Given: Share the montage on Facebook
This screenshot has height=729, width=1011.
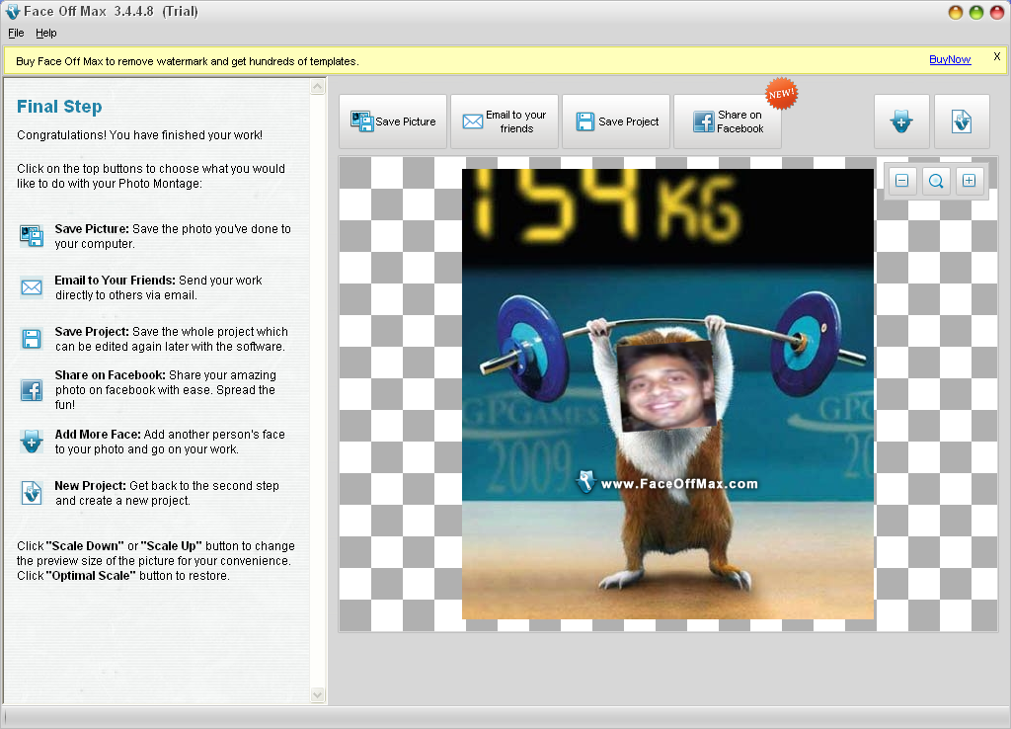Looking at the screenshot, I should (x=728, y=121).
